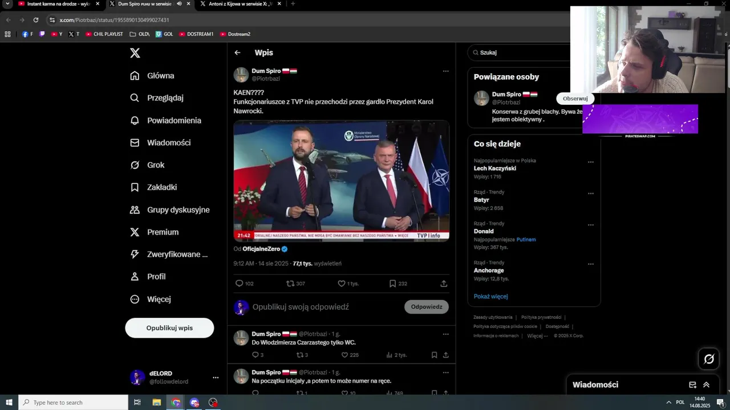730x410 pixels.
Task: Click Opublikuj wpis button
Action: tap(169, 328)
